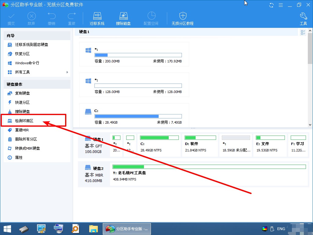The image size is (313, 235).
Task: Open the 迁移系统 migrate system tool
Action: [97, 19]
